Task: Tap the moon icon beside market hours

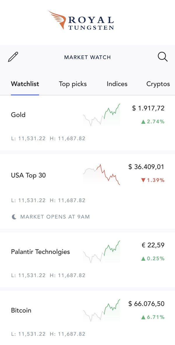Action: [14, 217]
